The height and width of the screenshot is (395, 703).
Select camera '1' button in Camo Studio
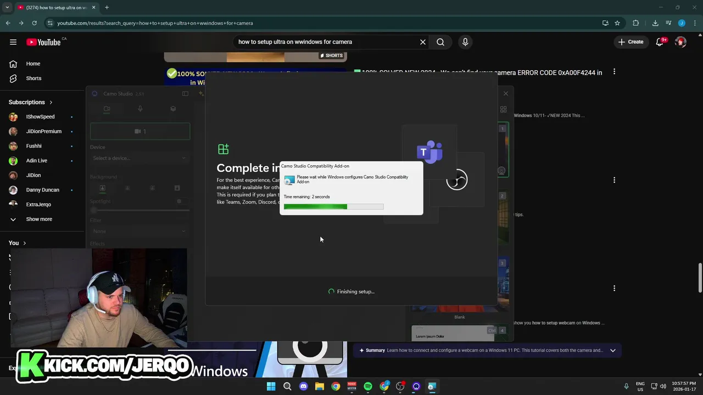[140, 132]
